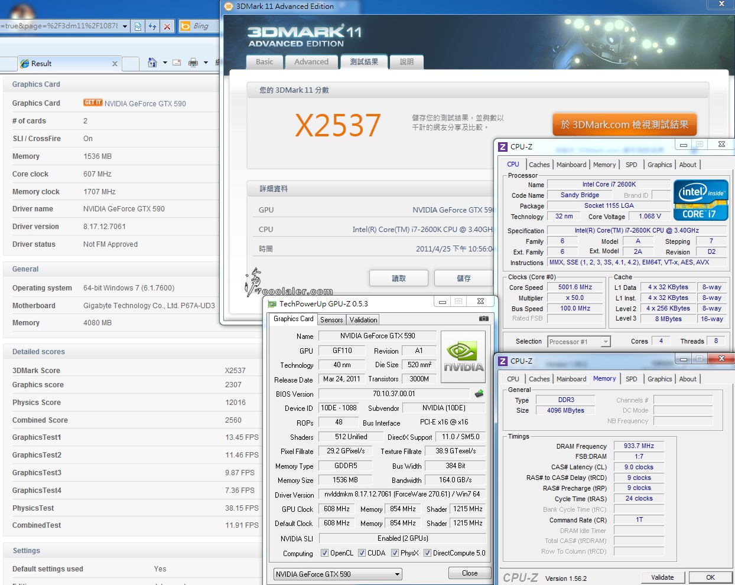Minimize the upper CPU-Z window
The image size is (735, 585).
(x=684, y=145)
